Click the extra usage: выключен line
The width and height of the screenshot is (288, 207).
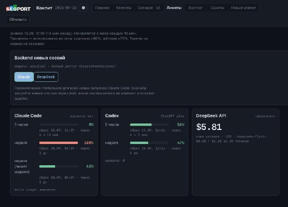(35, 190)
